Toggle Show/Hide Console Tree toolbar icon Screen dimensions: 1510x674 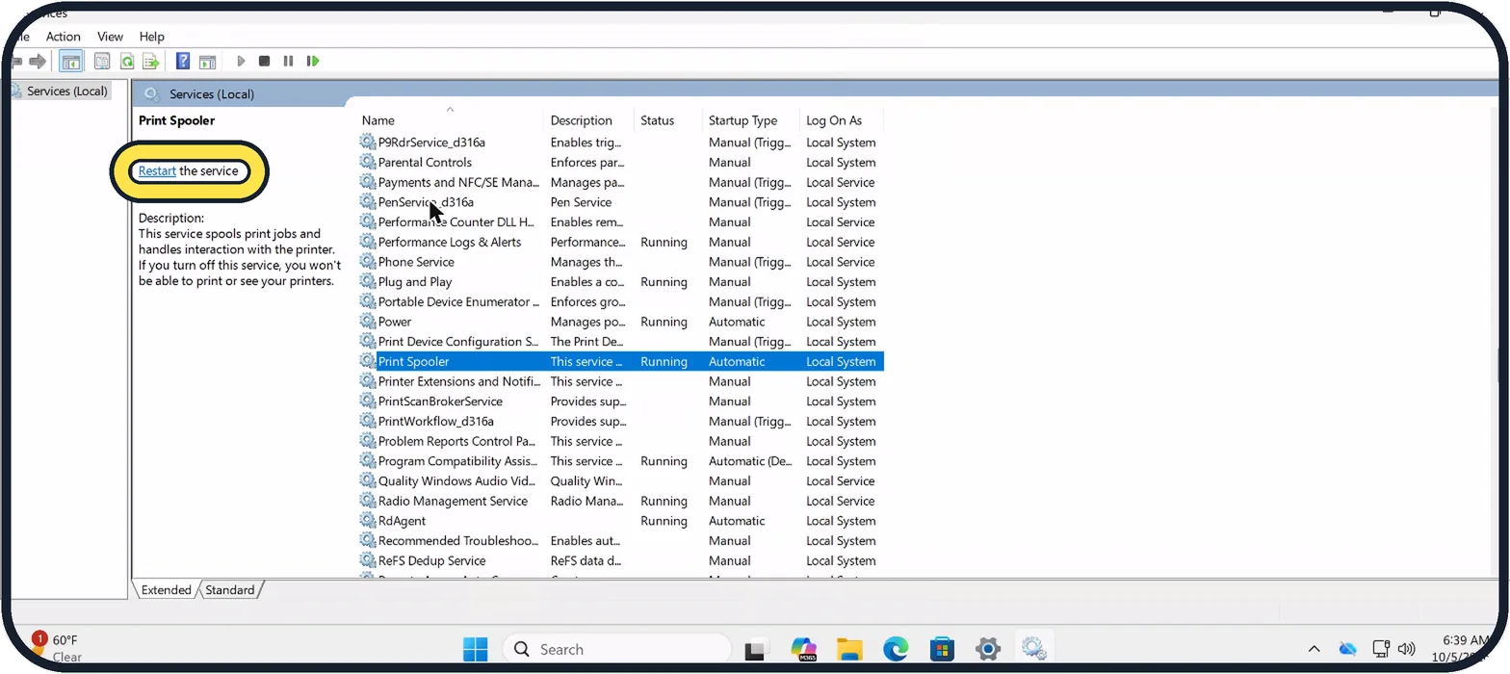pos(71,62)
